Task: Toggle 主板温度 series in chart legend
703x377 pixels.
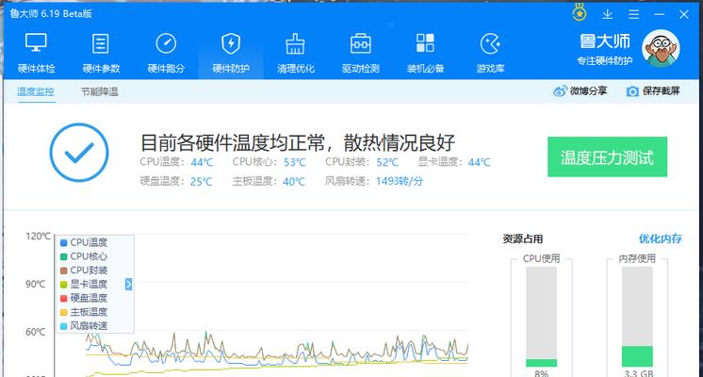Action: 84,312
